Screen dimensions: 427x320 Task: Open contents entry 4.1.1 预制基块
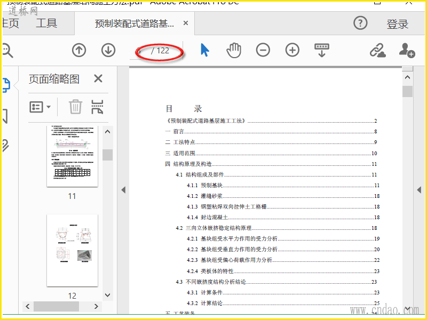(283, 185)
